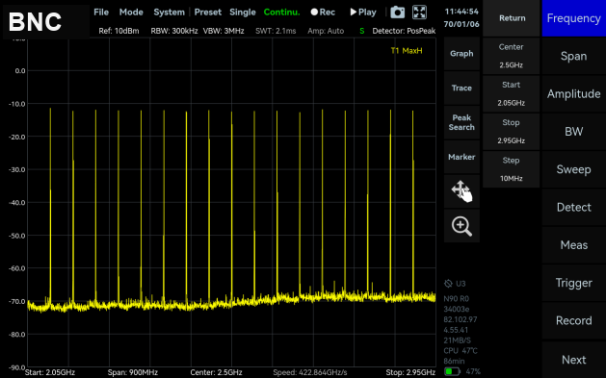Click the 21MB/S status text

[458, 340]
